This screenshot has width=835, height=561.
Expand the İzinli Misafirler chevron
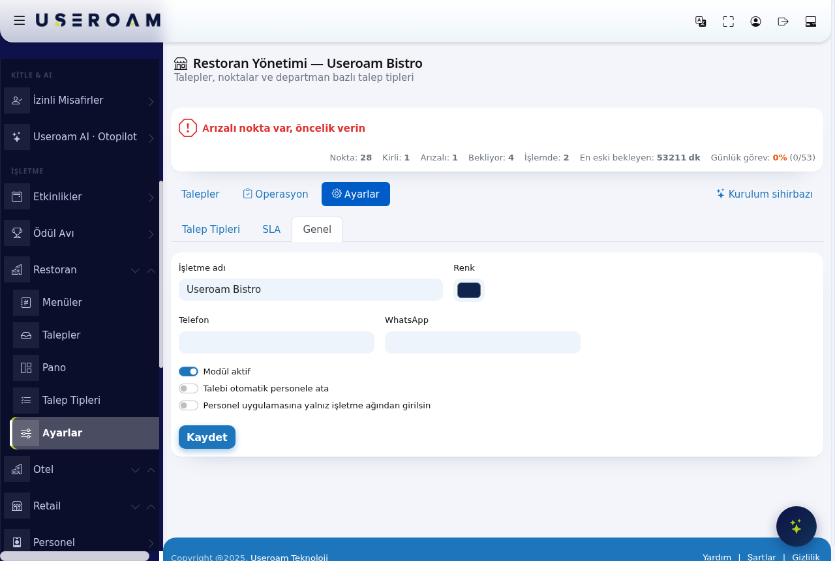[x=151, y=101]
